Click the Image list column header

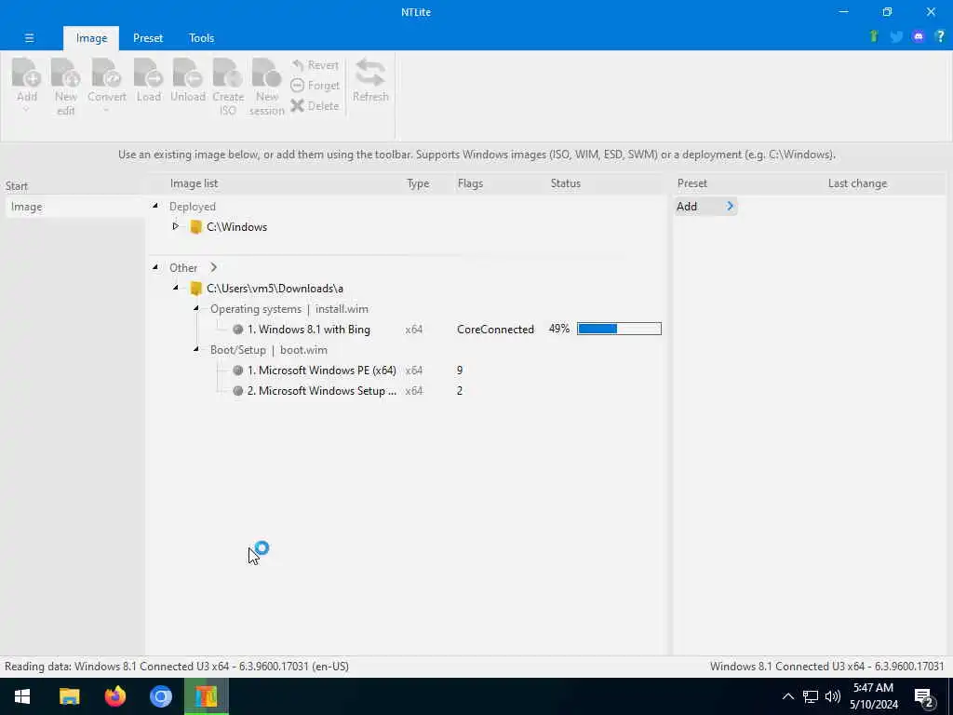(194, 183)
